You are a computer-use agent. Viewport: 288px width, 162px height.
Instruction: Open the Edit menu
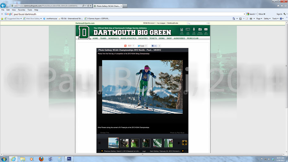[x=8, y=10]
